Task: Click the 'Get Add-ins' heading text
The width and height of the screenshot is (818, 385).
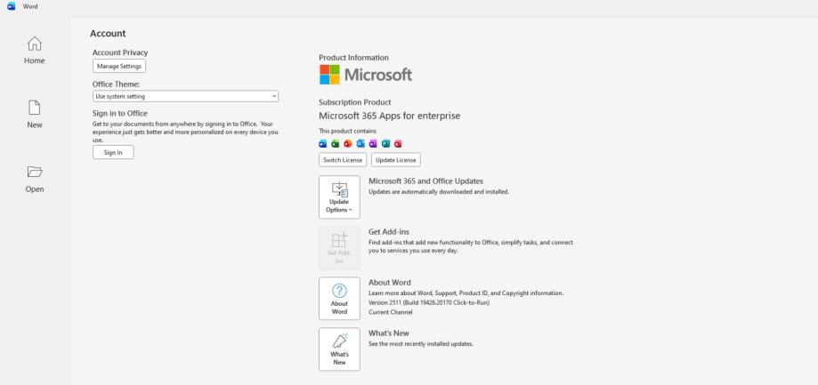Action: click(389, 232)
